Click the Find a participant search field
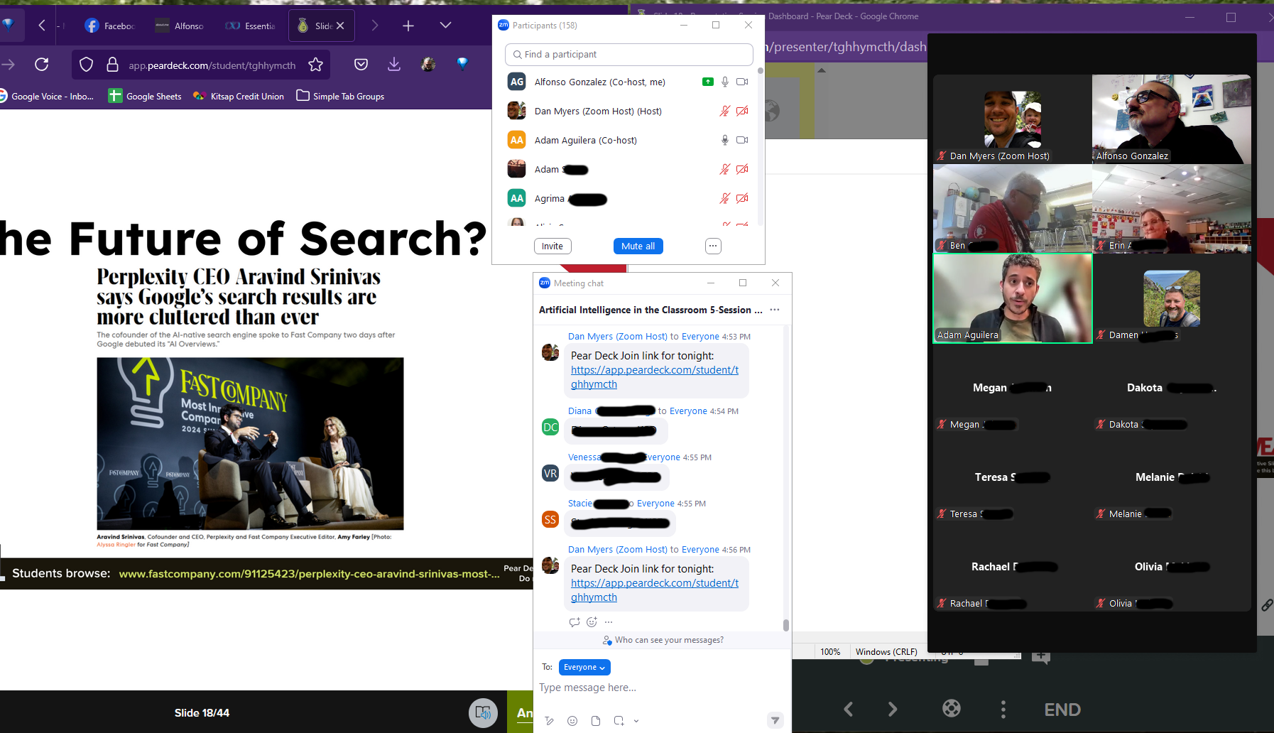 pos(628,55)
